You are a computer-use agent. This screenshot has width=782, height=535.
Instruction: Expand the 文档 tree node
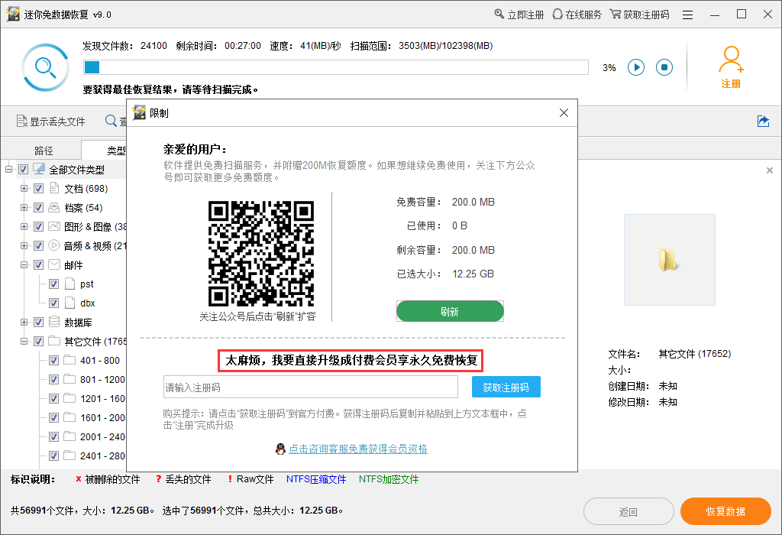click(x=24, y=188)
